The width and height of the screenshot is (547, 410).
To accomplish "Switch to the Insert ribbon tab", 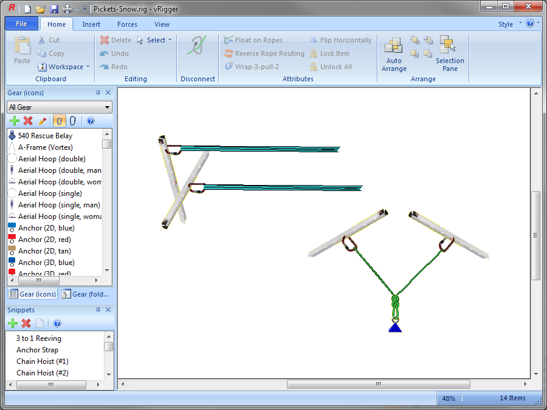I will [x=92, y=24].
